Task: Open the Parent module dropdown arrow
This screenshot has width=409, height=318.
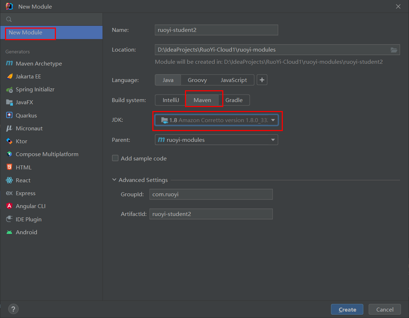Action: 273,140
